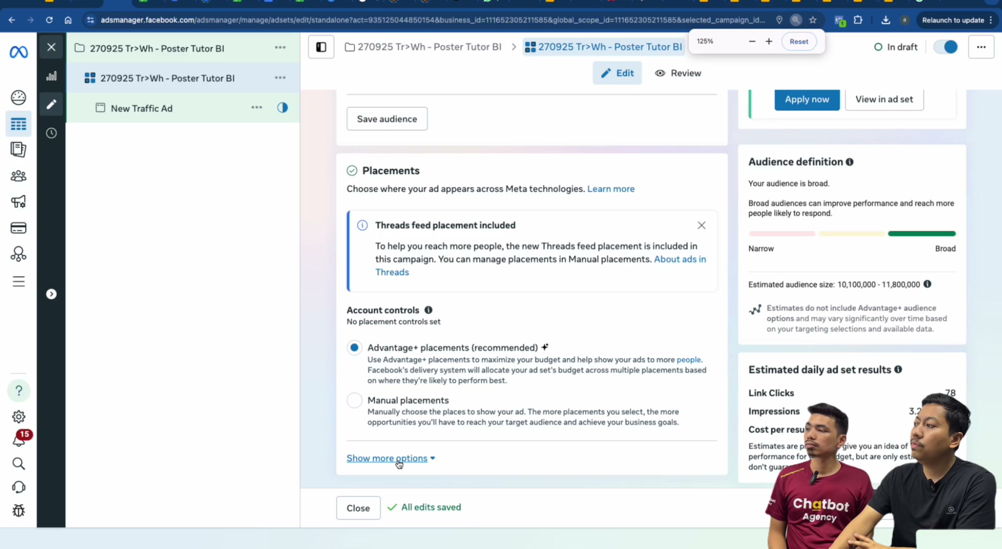This screenshot has width=1002, height=549.
Task: Expand Show more options
Action: coord(391,458)
